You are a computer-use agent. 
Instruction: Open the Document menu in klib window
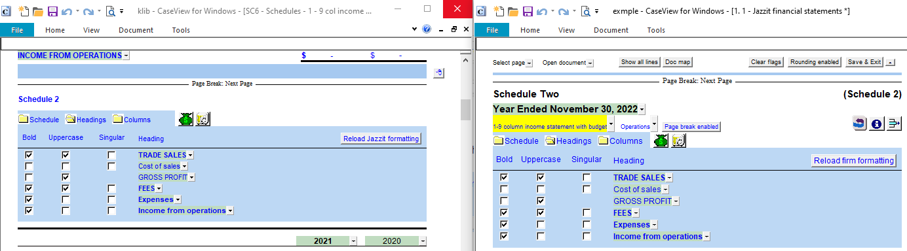click(x=136, y=30)
